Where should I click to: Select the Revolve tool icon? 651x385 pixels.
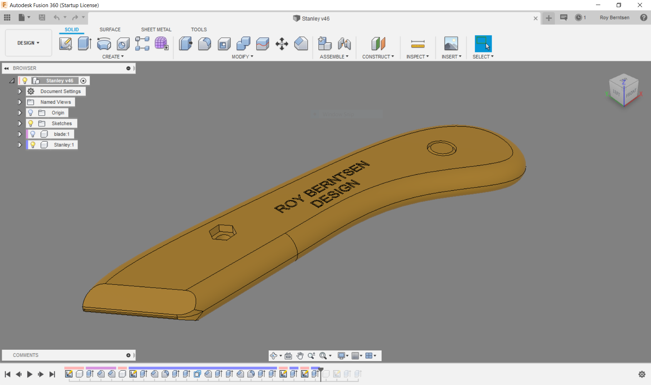coord(104,43)
